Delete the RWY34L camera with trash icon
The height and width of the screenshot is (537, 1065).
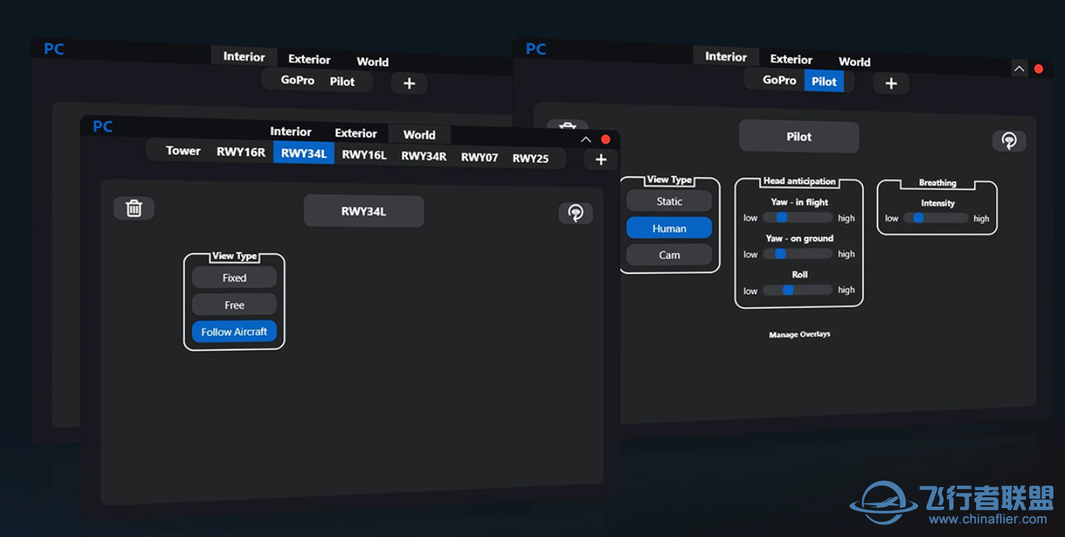tap(134, 208)
